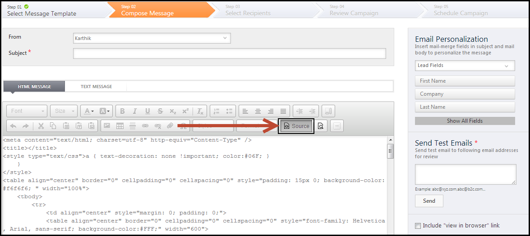
Task: Toggle the Source view button
Action: tap(296, 126)
